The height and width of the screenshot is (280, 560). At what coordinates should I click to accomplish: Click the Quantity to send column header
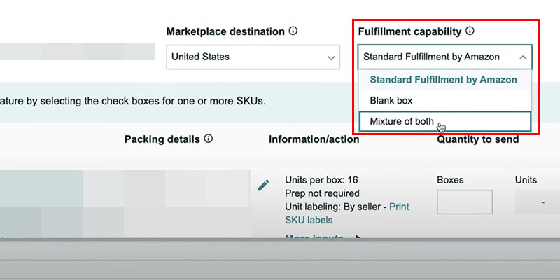point(478,139)
